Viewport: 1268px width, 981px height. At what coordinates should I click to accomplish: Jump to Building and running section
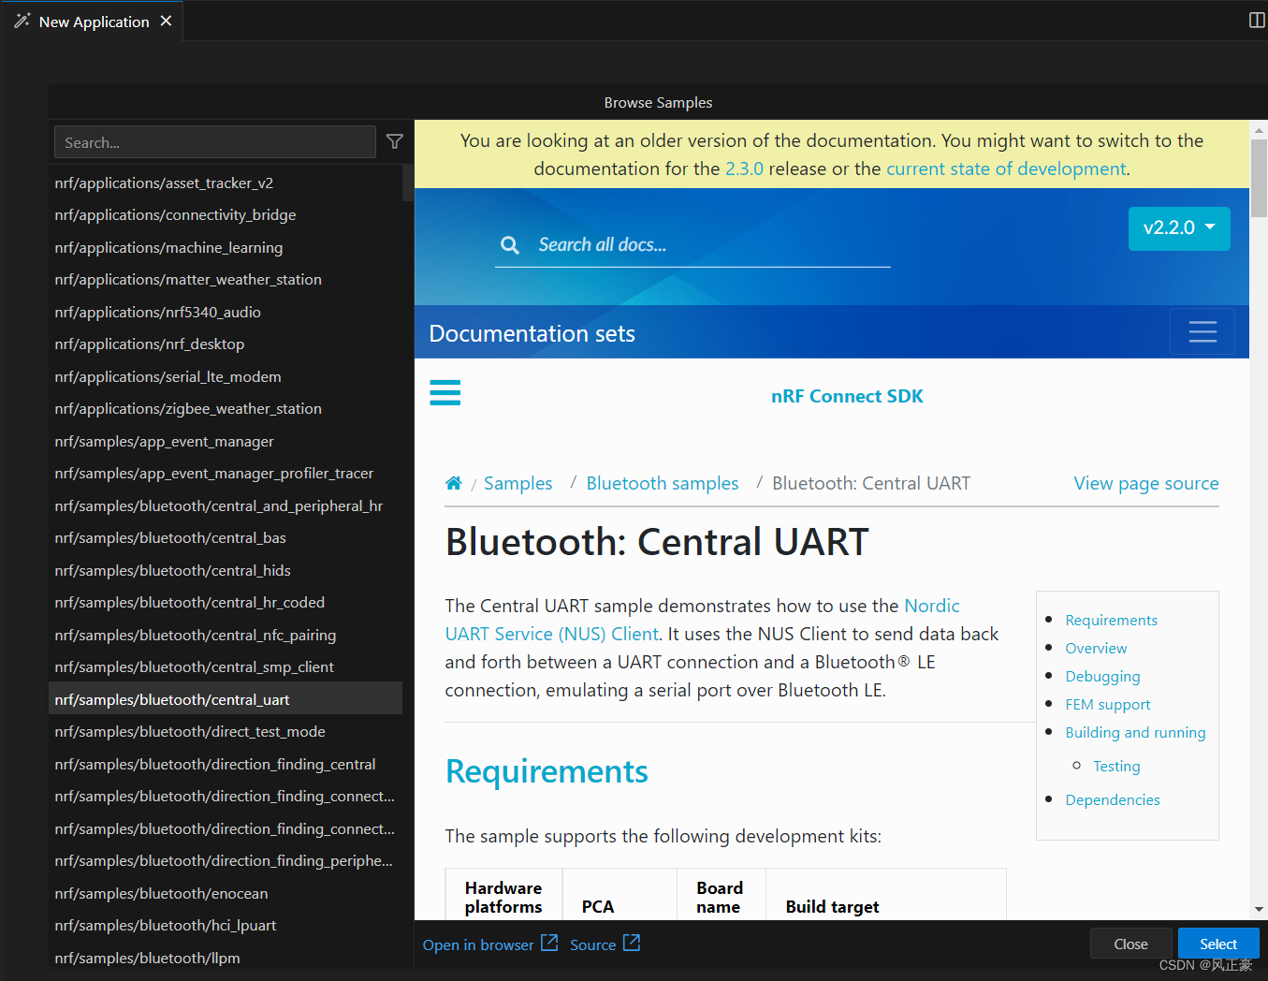coord(1135,732)
